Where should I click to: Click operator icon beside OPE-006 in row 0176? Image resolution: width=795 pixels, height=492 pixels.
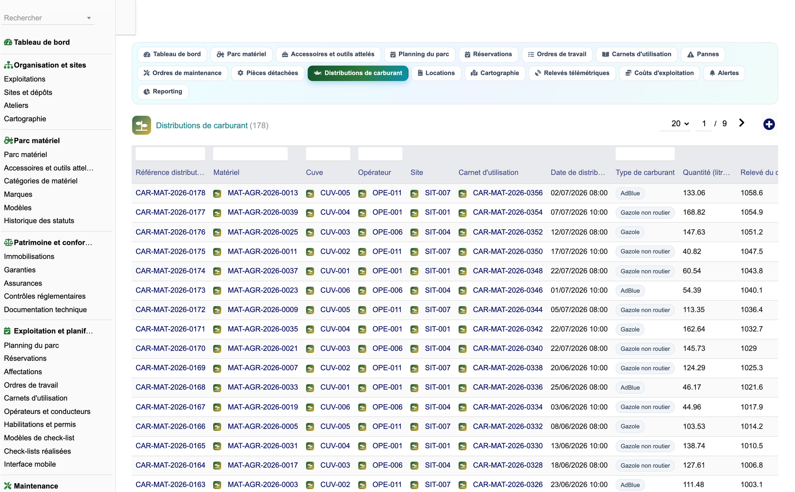click(x=362, y=233)
